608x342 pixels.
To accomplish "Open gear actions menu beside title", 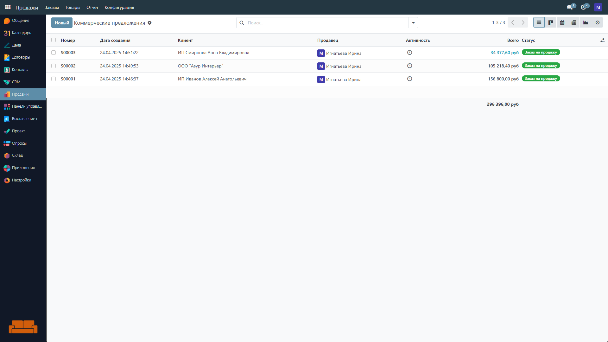I will (x=149, y=23).
